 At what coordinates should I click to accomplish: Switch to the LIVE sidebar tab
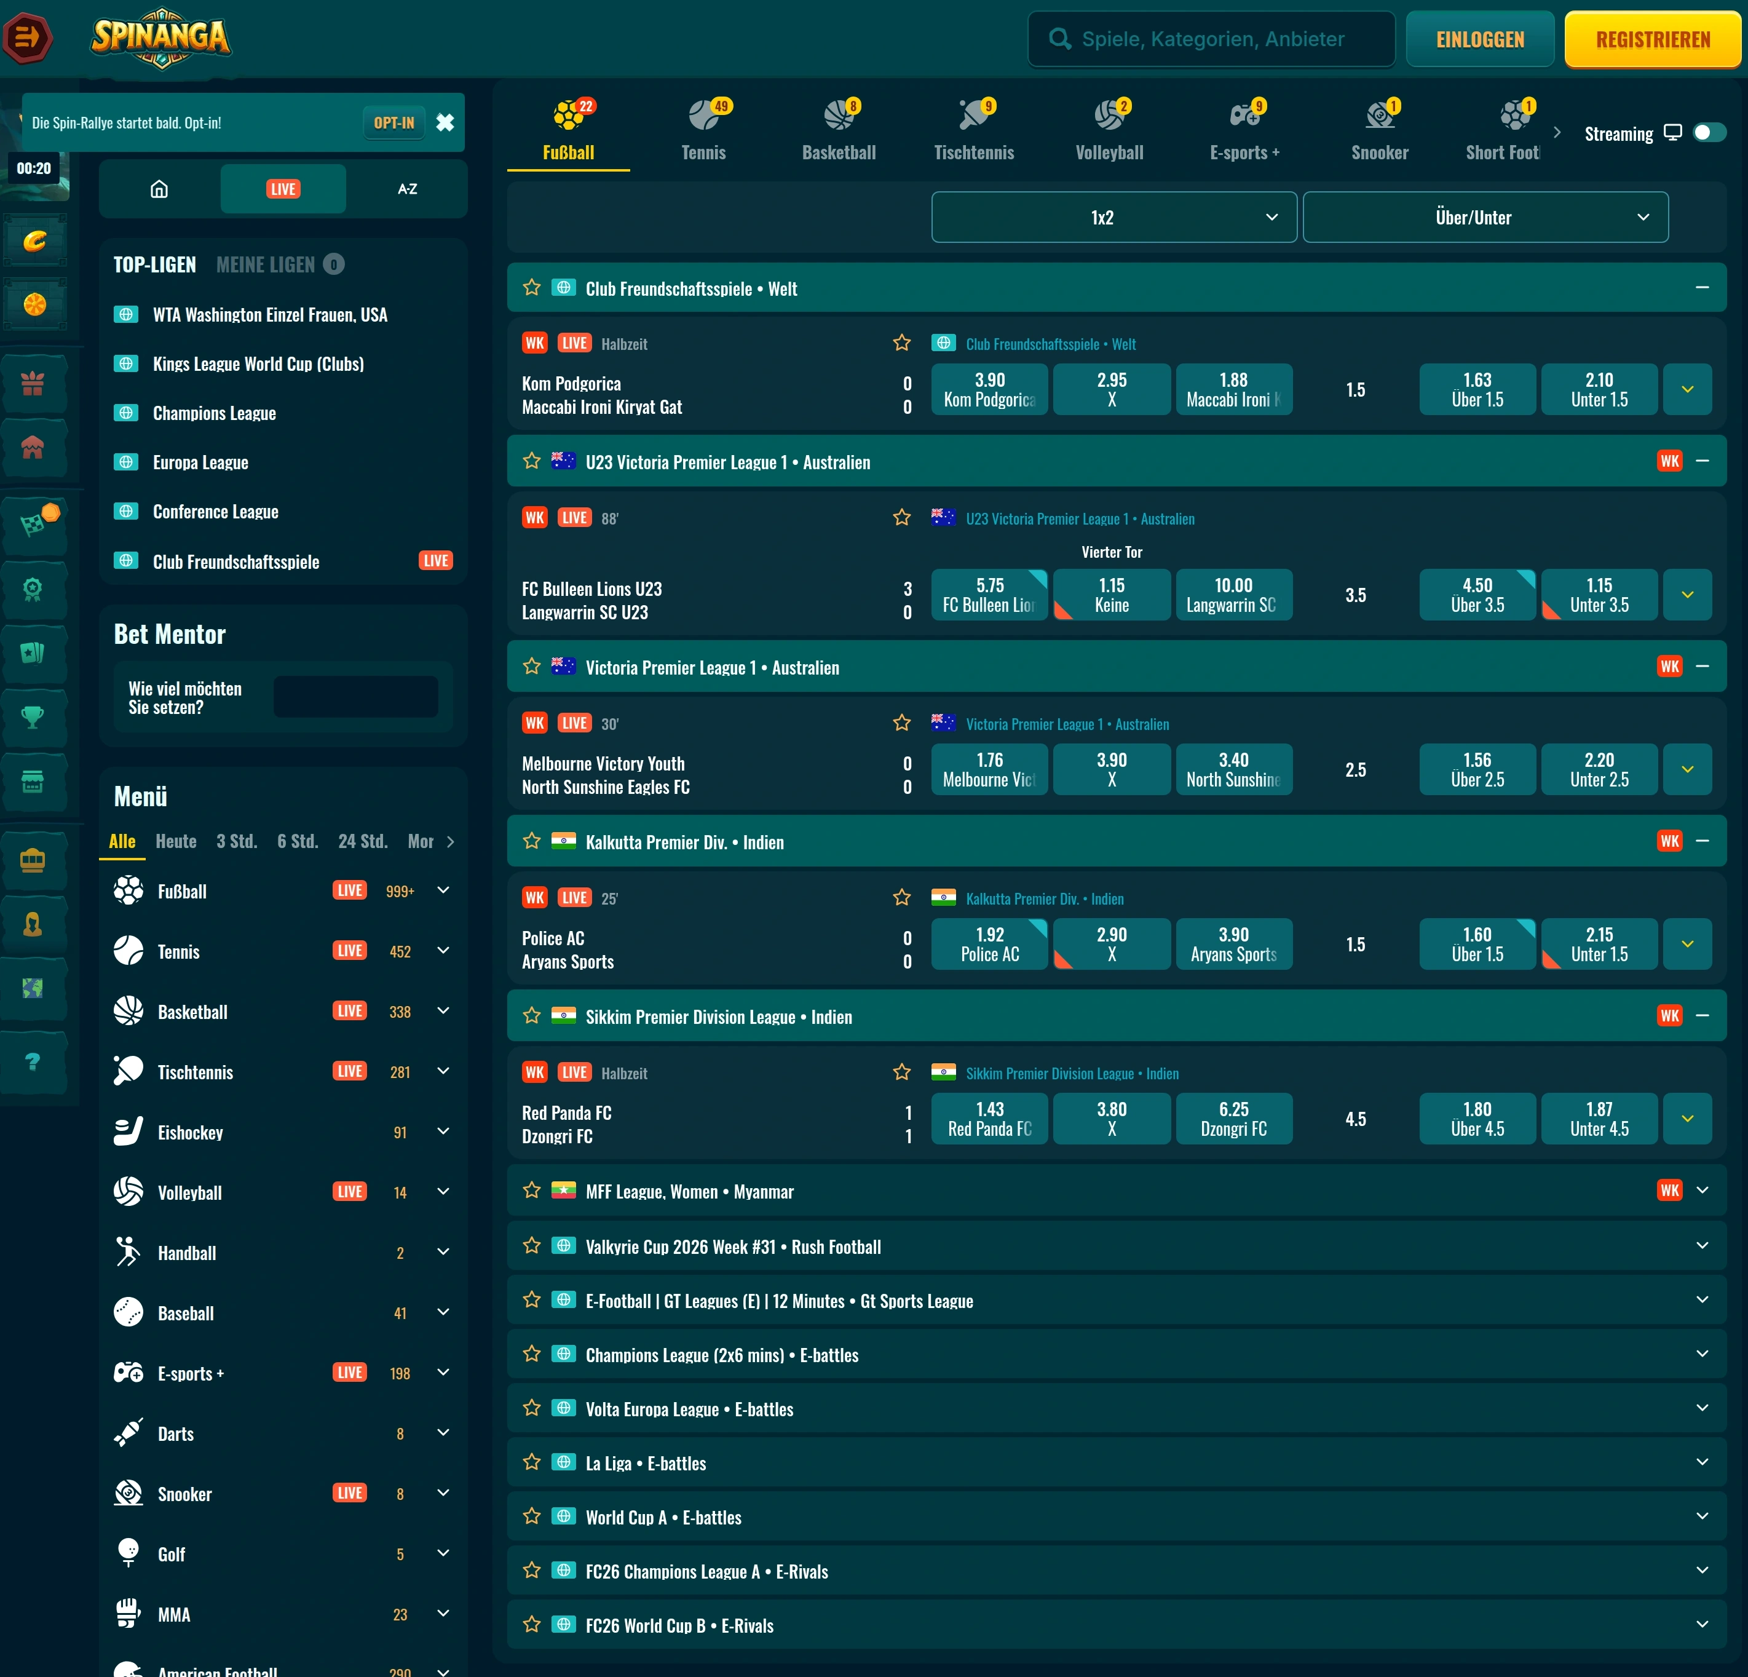283,189
